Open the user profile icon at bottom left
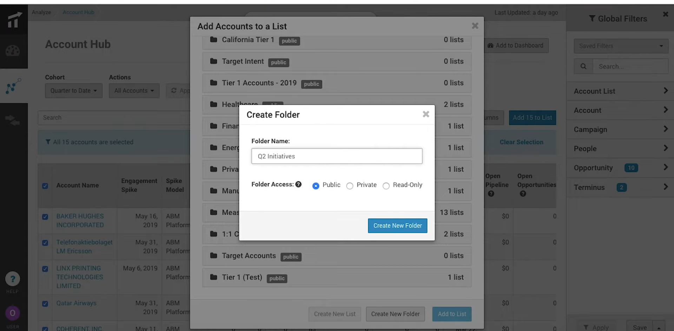Viewport: 674px width, 331px height. 13,313
